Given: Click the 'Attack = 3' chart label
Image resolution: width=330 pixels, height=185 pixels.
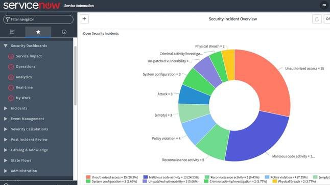Looking at the screenshot, I should point(165,94).
